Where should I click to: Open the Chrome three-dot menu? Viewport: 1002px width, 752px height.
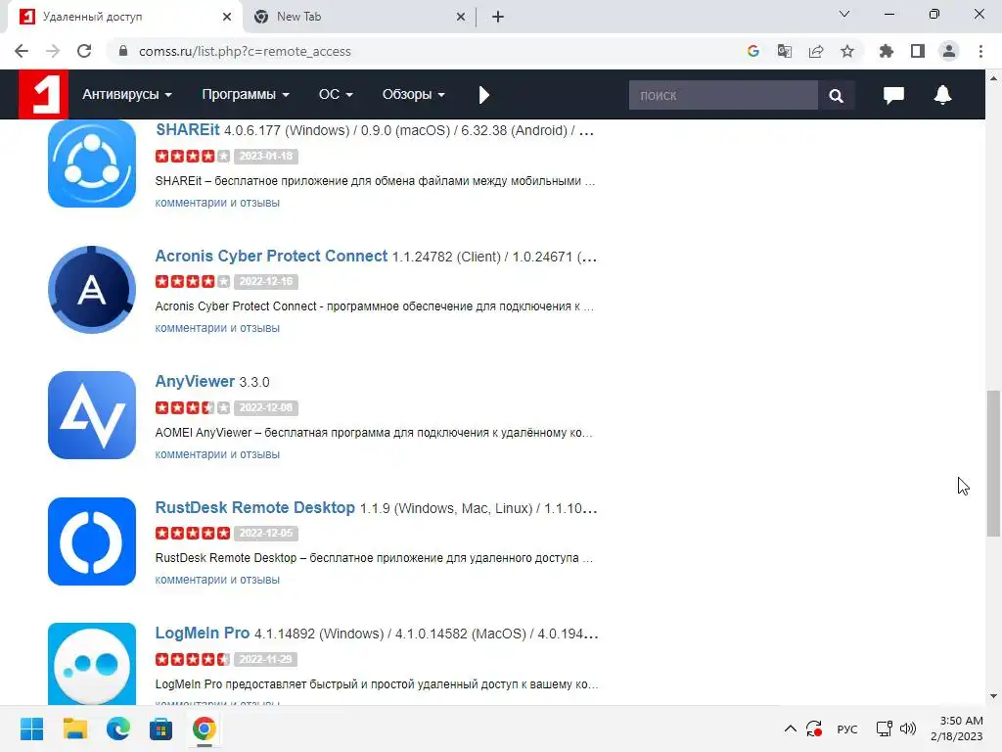980,51
